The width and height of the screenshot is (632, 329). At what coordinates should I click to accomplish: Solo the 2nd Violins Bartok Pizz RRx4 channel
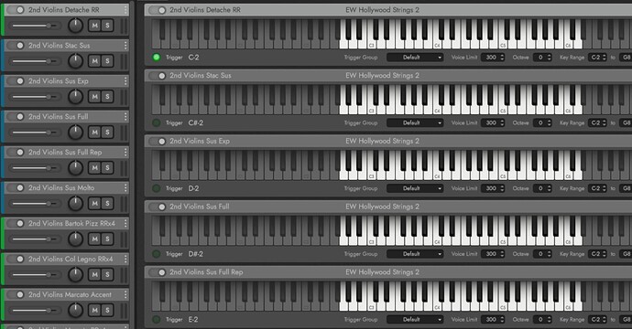[x=107, y=239]
